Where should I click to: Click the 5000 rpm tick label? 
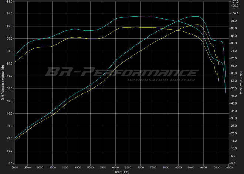tap(90, 168)
